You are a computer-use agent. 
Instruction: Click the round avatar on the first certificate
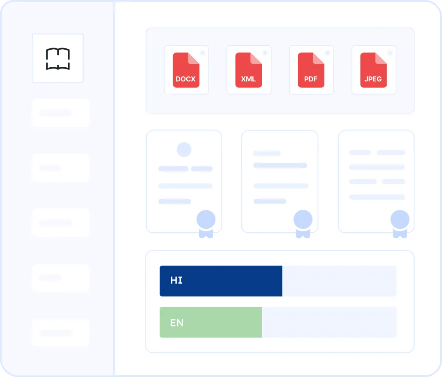[184, 150]
